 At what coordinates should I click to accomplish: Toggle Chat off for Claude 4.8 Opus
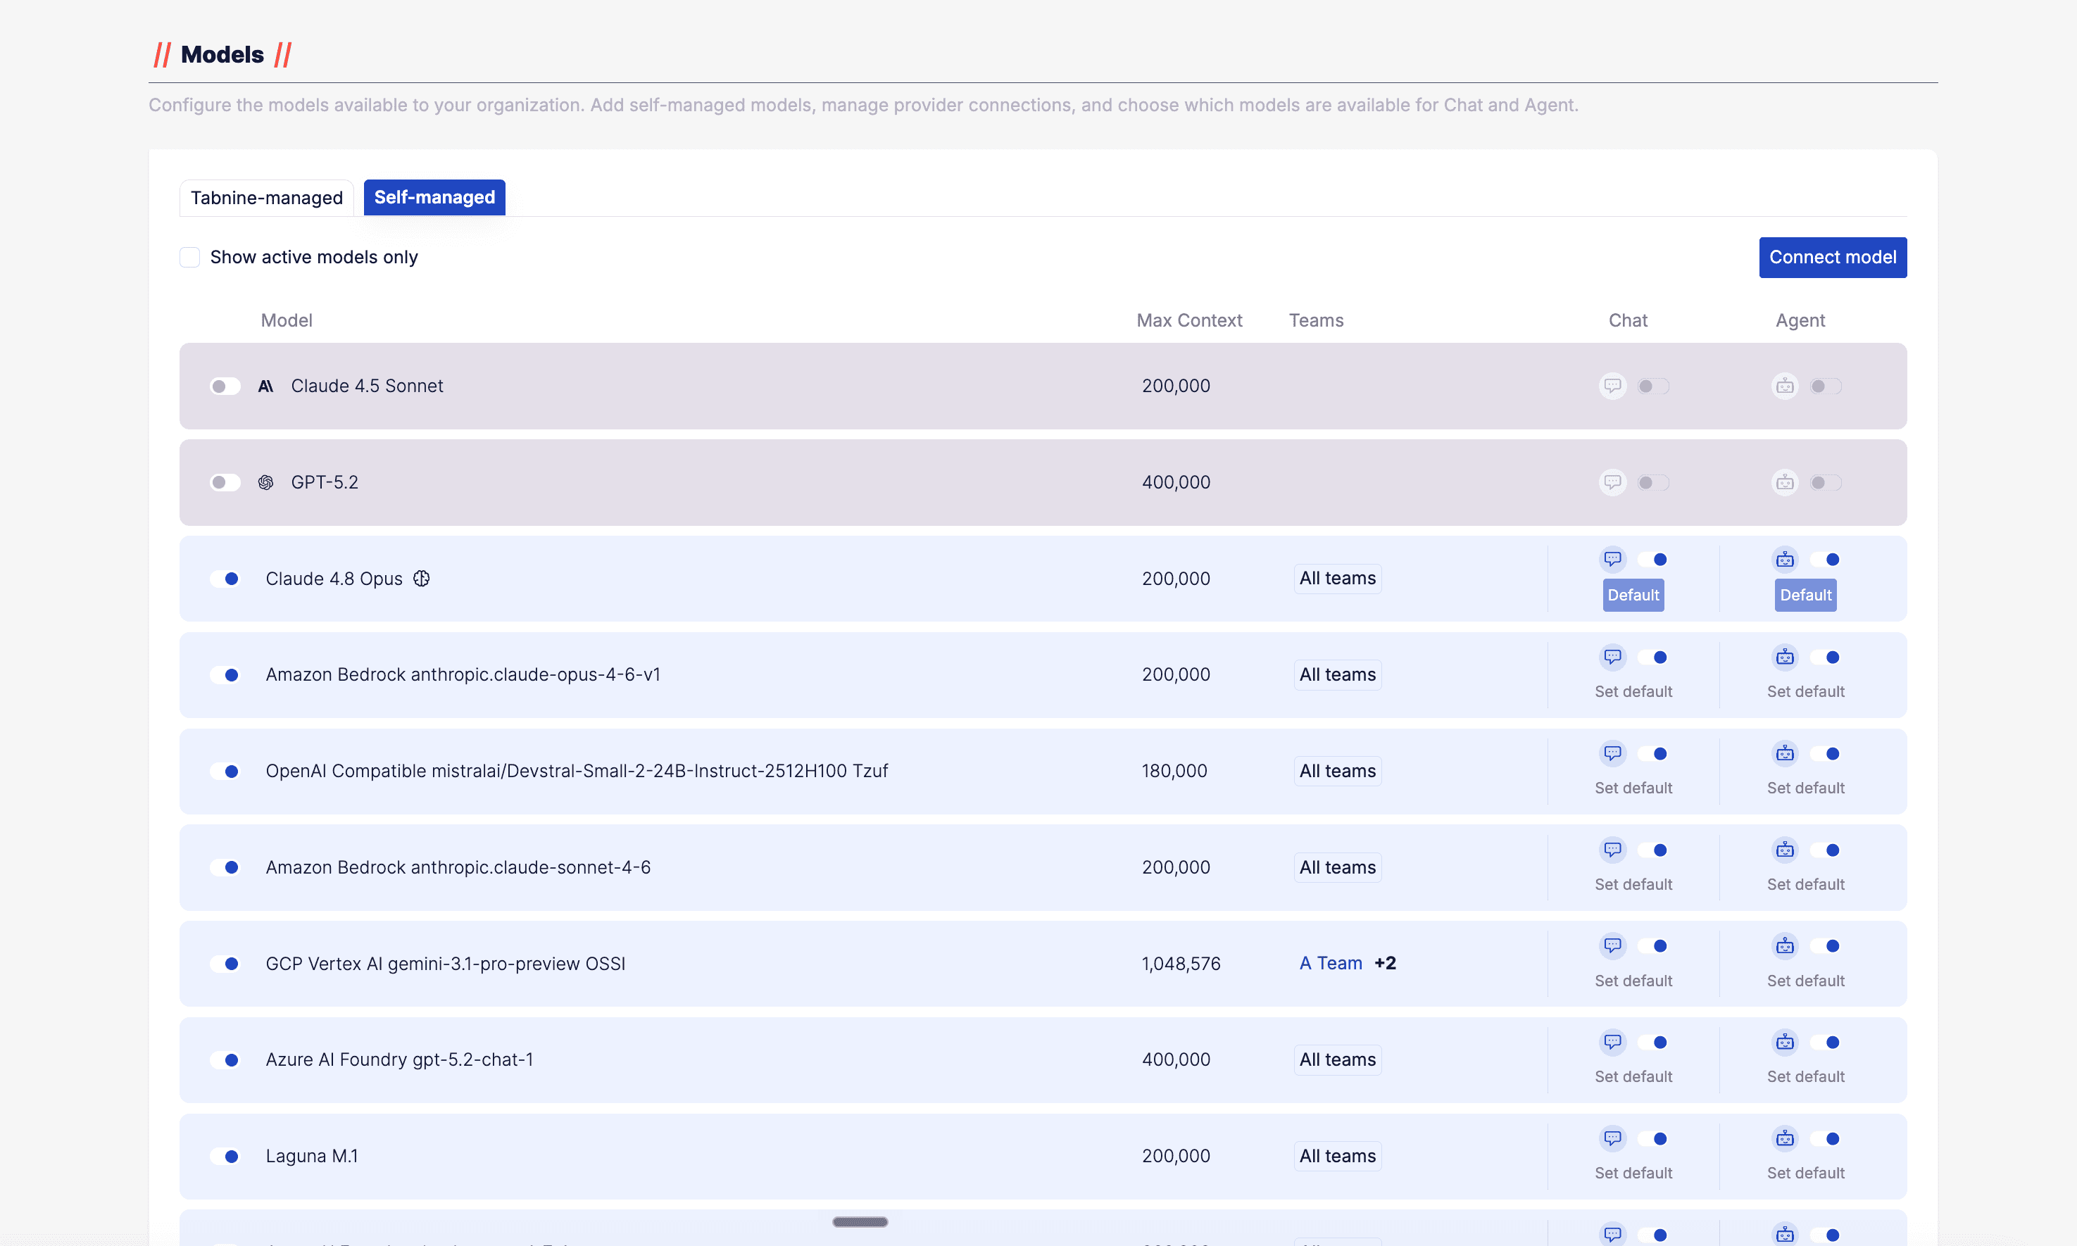click(1654, 559)
